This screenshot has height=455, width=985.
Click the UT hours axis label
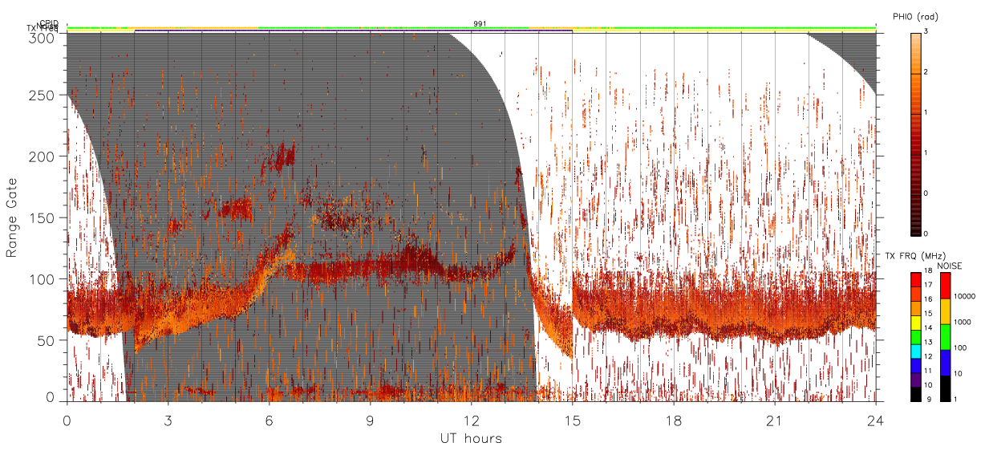pyautogui.click(x=471, y=438)
